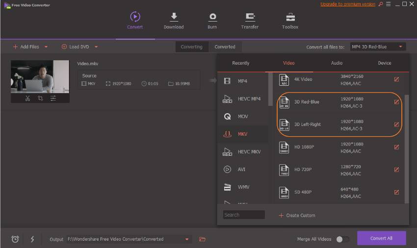Image resolution: width=417 pixels, height=248 pixels.
Task: Click the Add Files button
Action: (26, 47)
